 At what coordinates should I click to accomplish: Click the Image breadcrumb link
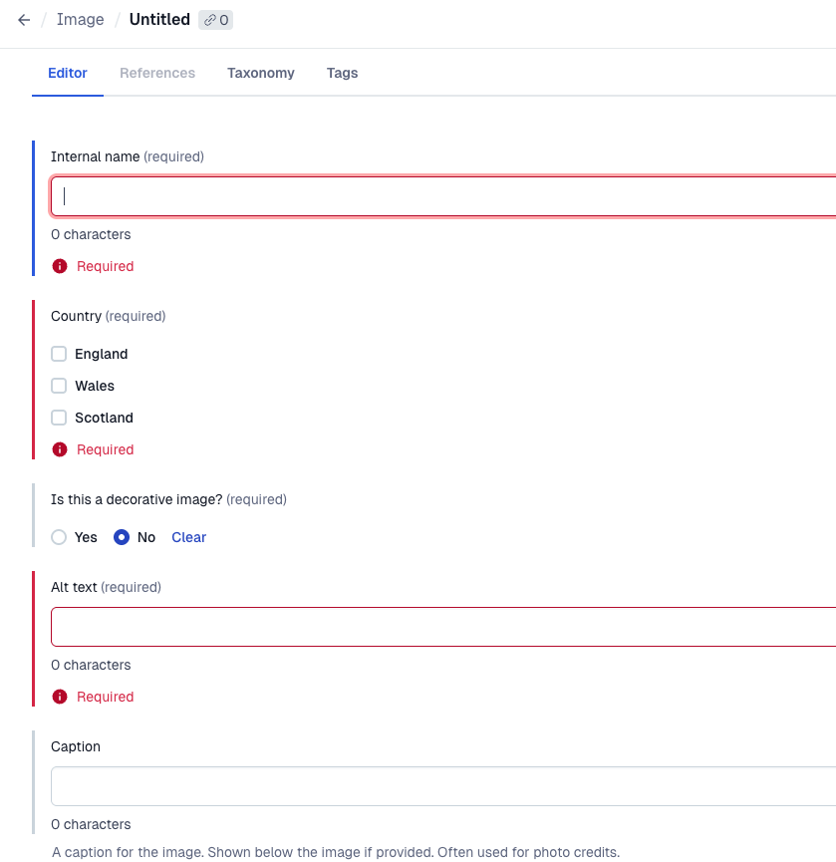[81, 20]
